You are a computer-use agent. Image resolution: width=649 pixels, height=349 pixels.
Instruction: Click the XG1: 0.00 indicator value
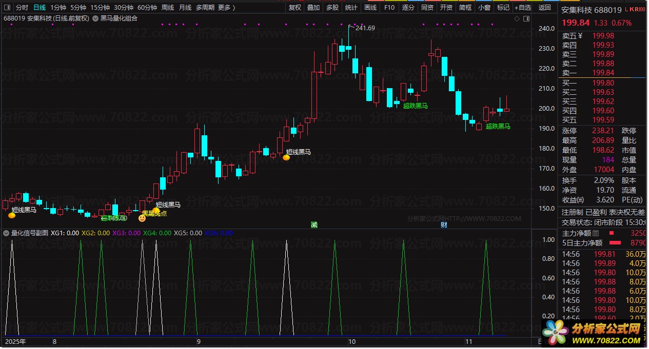[x=65, y=233]
